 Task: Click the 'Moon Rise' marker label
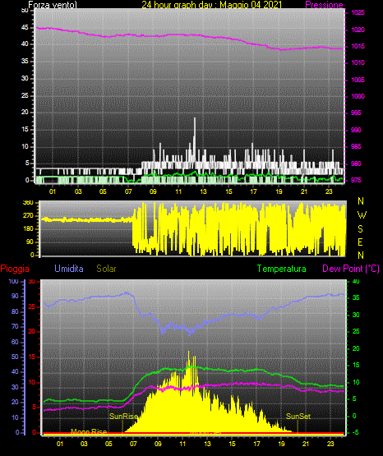tap(89, 431)
